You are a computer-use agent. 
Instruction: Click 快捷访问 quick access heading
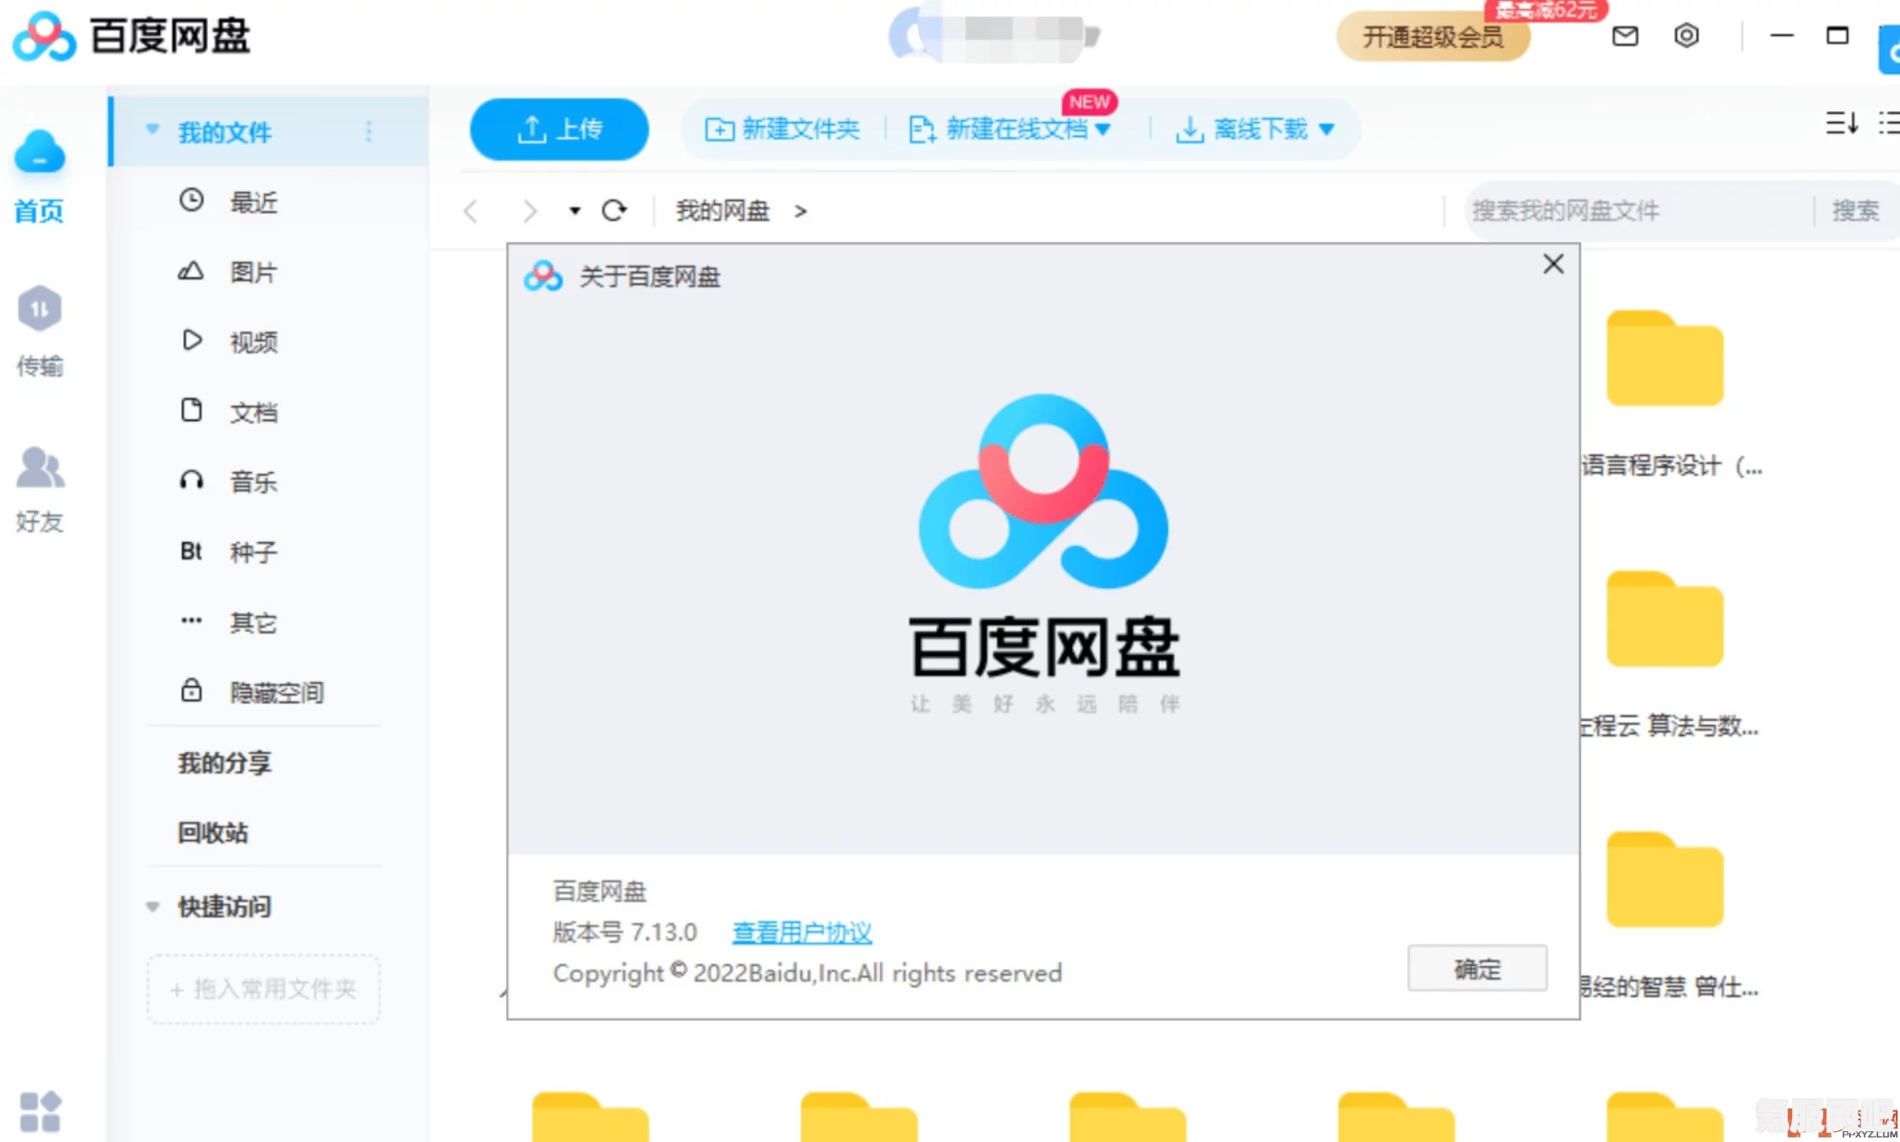[225, 907]
